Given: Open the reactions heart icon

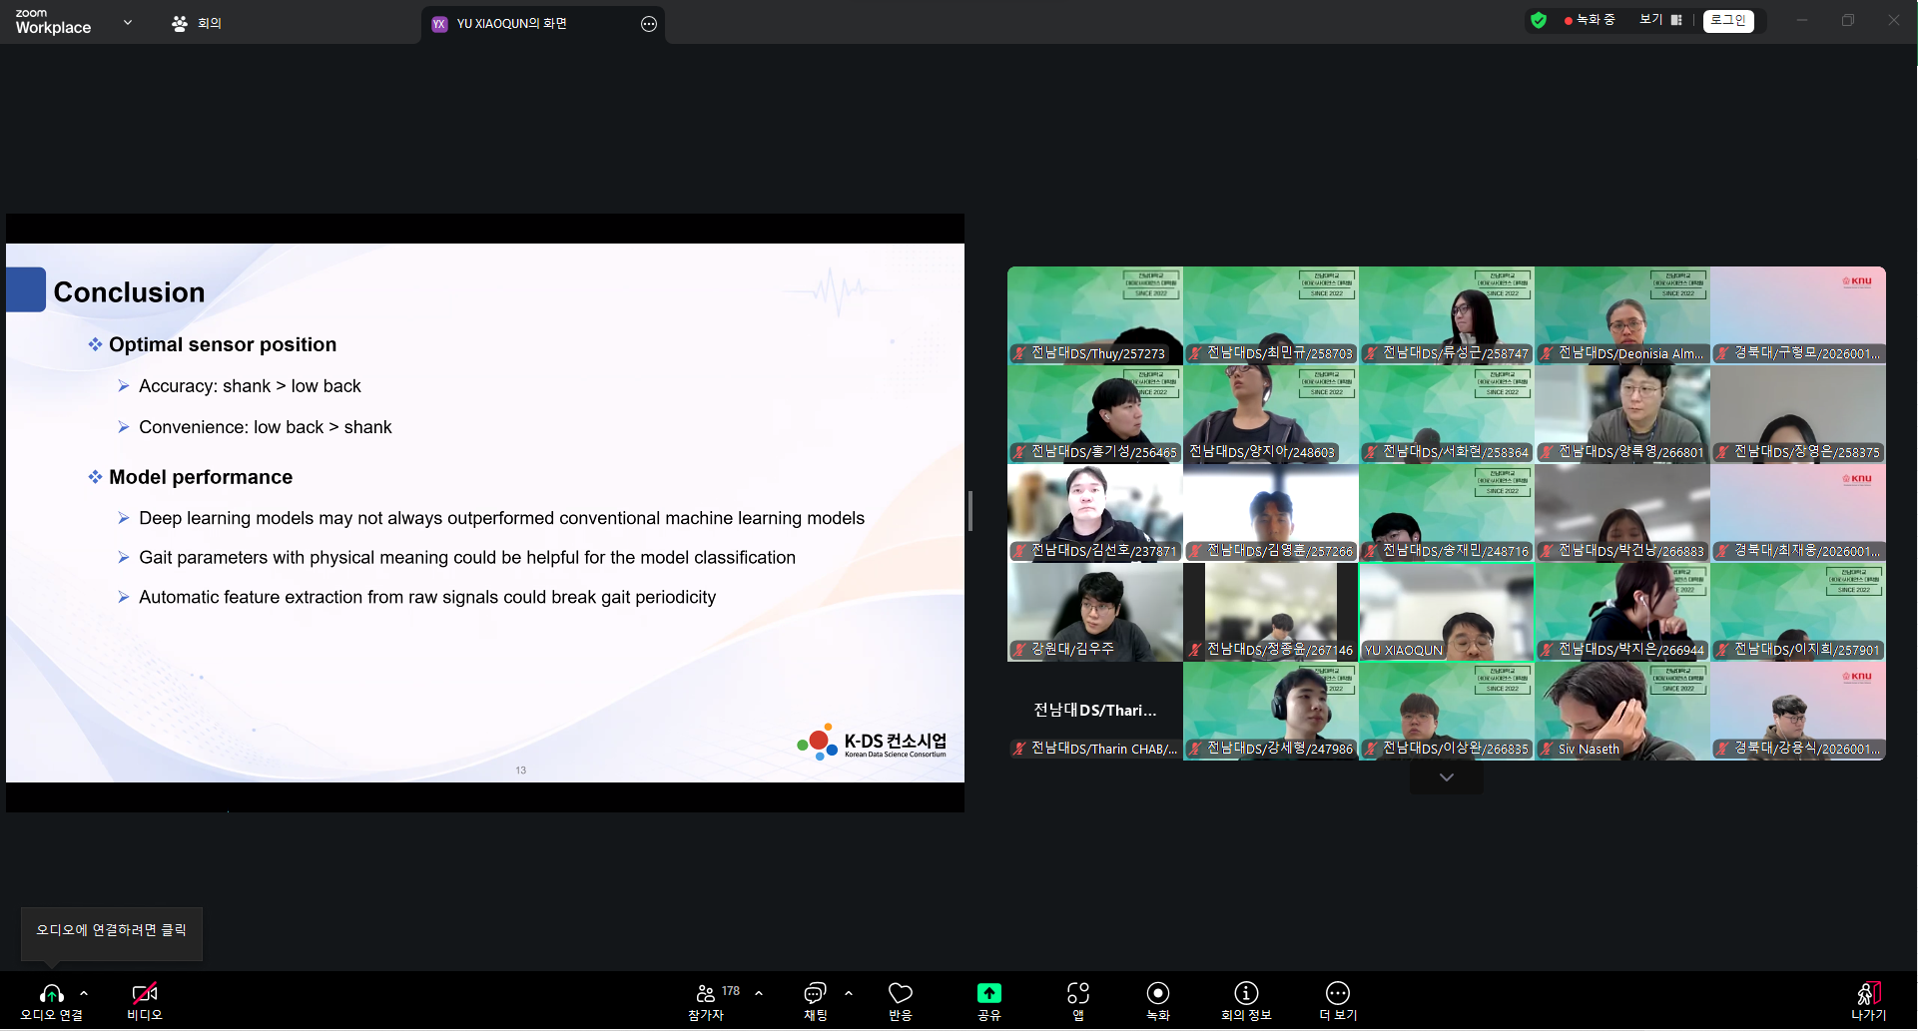Looking at the screenshot, I should tap(900, 994).
